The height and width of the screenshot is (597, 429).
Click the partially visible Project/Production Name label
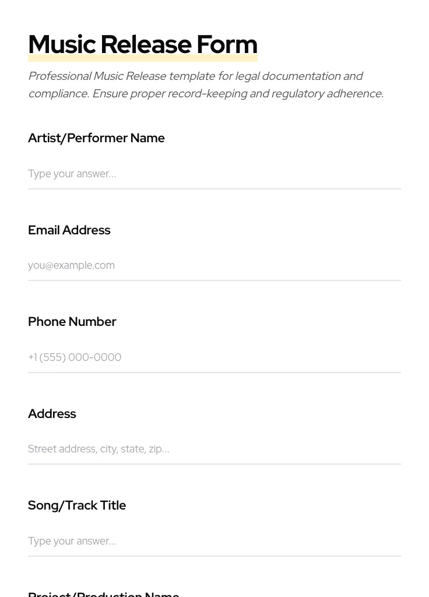pos(103,594)
